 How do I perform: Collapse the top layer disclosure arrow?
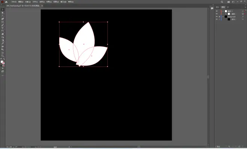[x=223, y=11]
